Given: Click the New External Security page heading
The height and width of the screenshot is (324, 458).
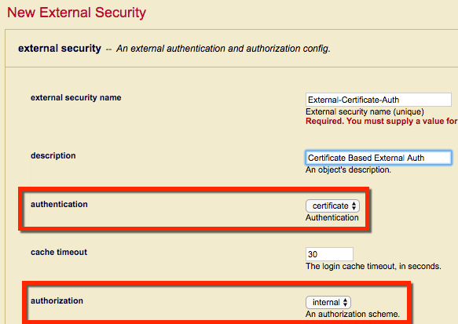Looking at the screenshot, I should (76, 13).
